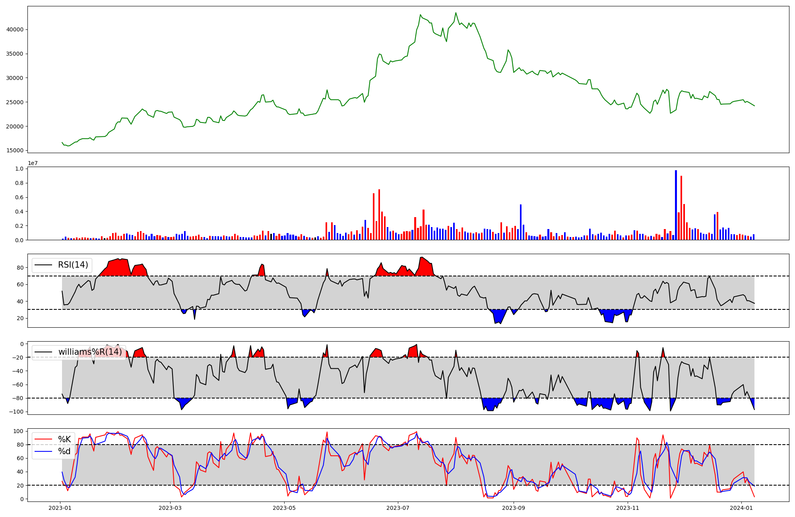This screenshot has width=795, height=517.
Task: Click the 2024-01 x-axis date label
Action: click(742, 508)
